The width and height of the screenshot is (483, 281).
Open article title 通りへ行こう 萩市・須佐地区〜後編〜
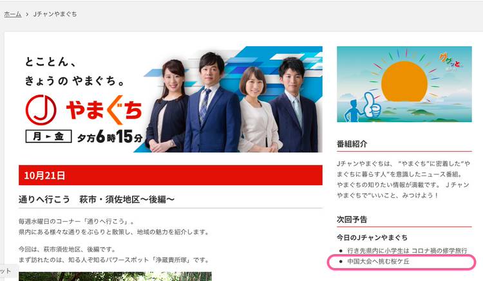point(97,199)
